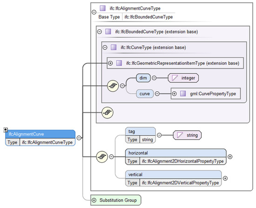This screenshot has width=256, height=208.
Task: Select the curve element node
Action: pos(145,94)
